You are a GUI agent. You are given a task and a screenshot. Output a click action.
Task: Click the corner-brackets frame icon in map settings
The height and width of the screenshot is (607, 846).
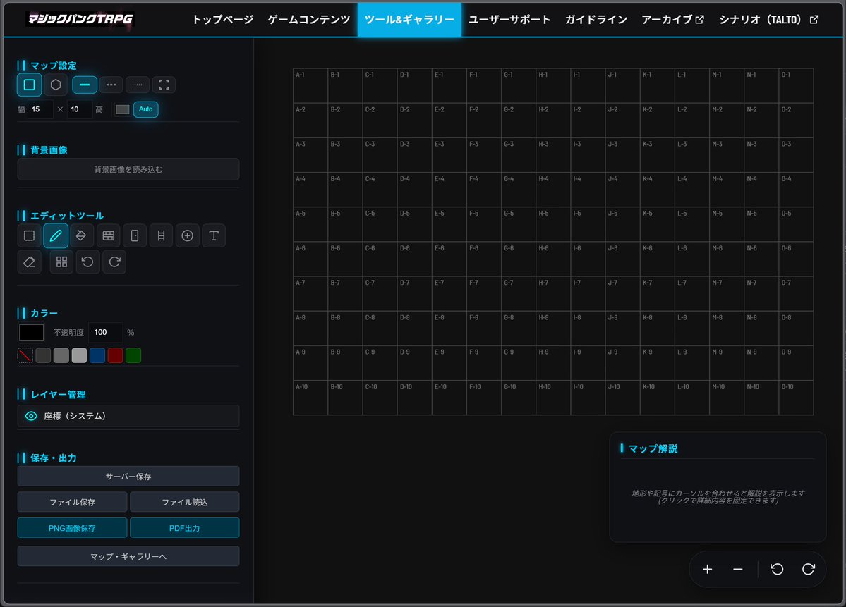click(x=164, y=85)
